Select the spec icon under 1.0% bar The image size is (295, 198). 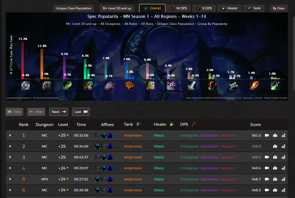click(x=275, y=86)
